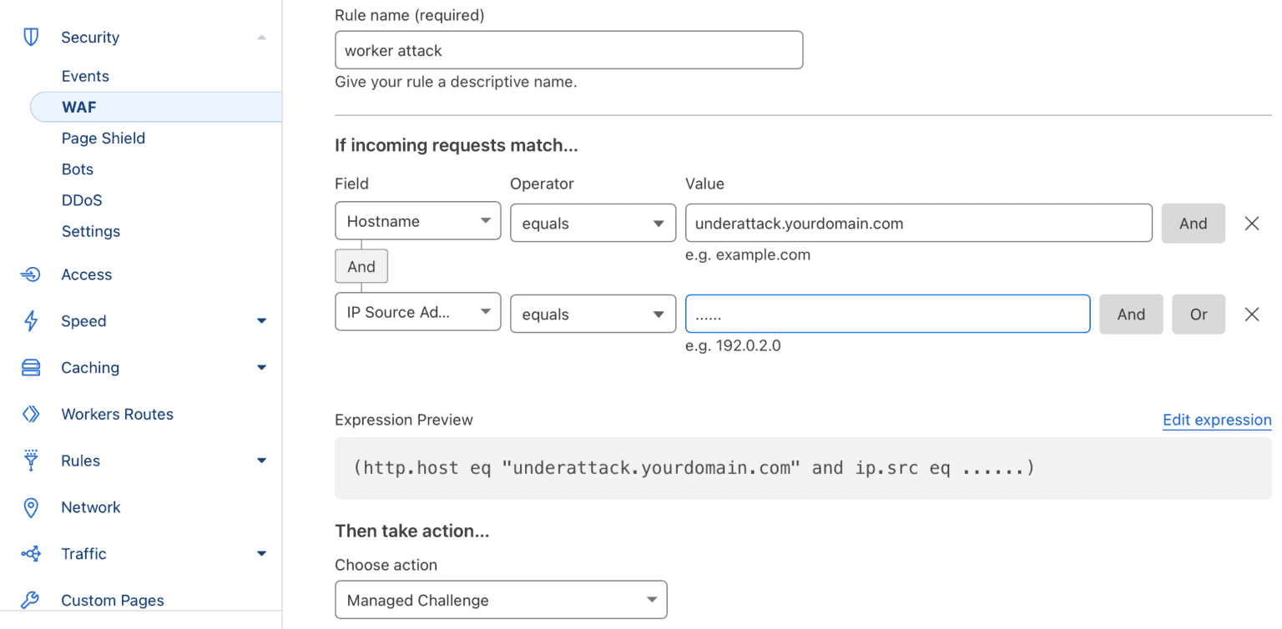Remove the Hostname condition with X
This screenshot has height=629, width=1282.
click(1252, 223)
